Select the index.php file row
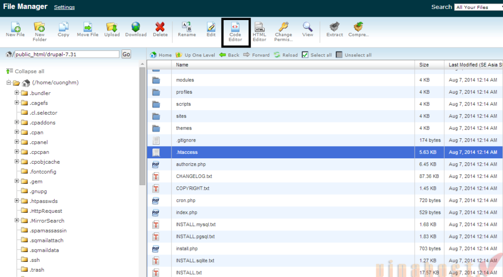The width and height of the screenshot is (503, 277). 187,213
